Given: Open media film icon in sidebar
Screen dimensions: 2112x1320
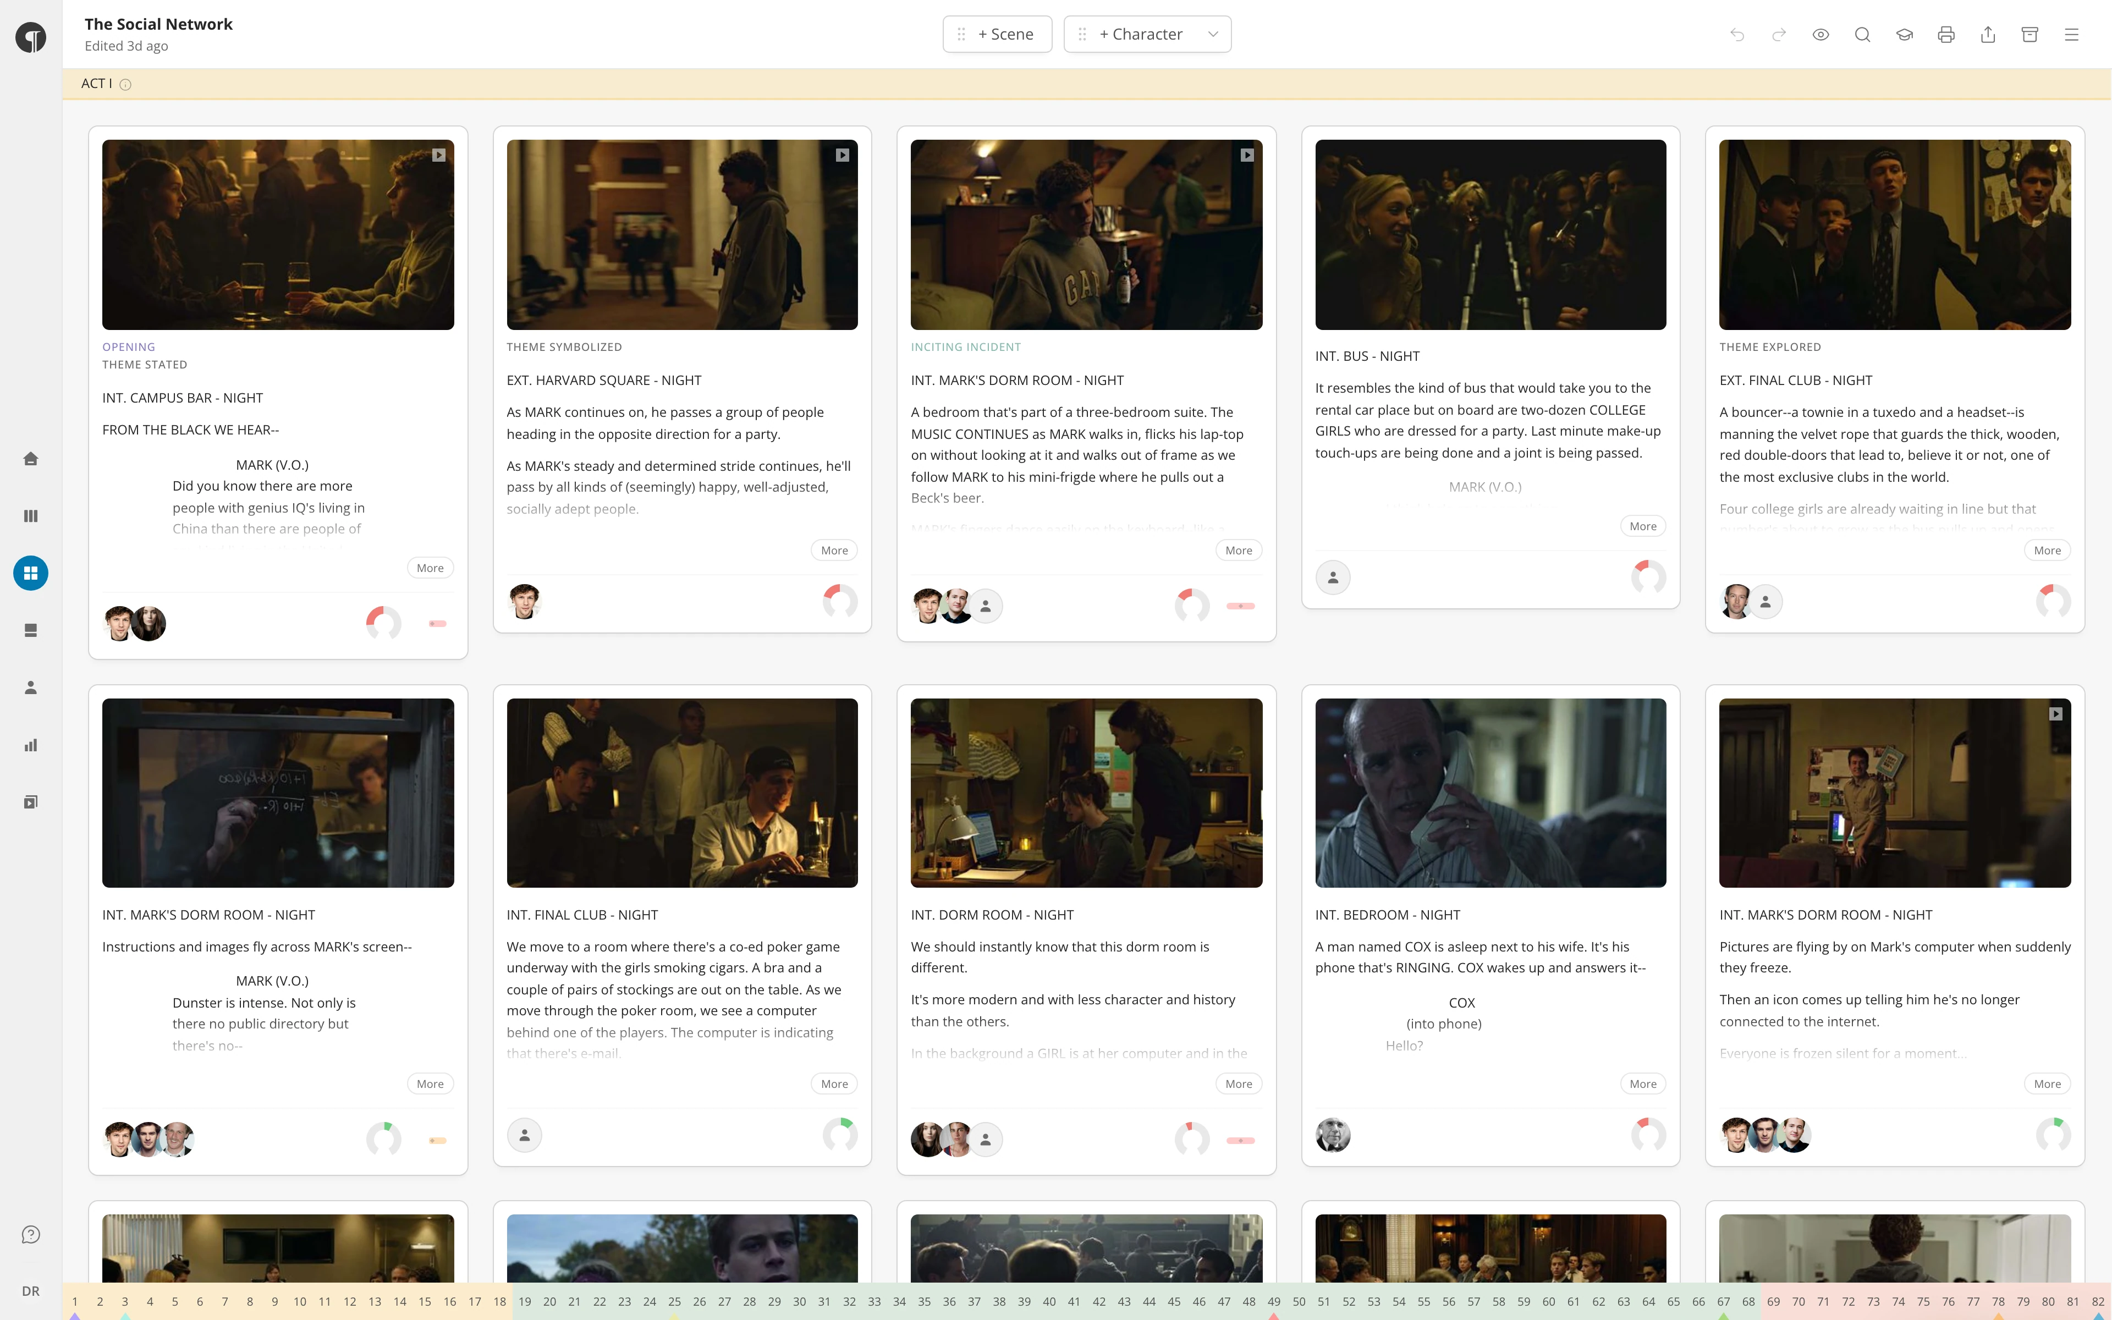Looking at the screenshot, I should [x=31, y=802].
